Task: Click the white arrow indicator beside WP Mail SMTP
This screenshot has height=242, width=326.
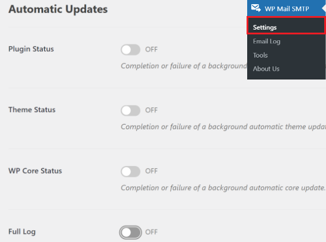Action: pos(324,8)
